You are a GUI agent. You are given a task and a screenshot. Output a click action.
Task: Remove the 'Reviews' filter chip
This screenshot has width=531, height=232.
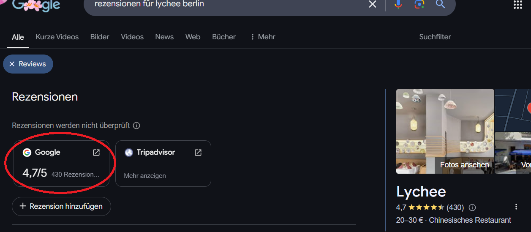[28, 64]
